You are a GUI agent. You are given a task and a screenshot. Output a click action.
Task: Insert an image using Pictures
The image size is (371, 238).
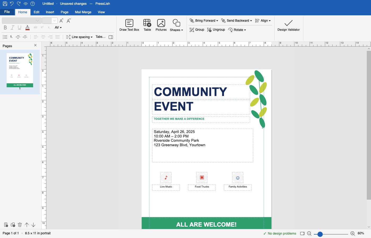161,25
